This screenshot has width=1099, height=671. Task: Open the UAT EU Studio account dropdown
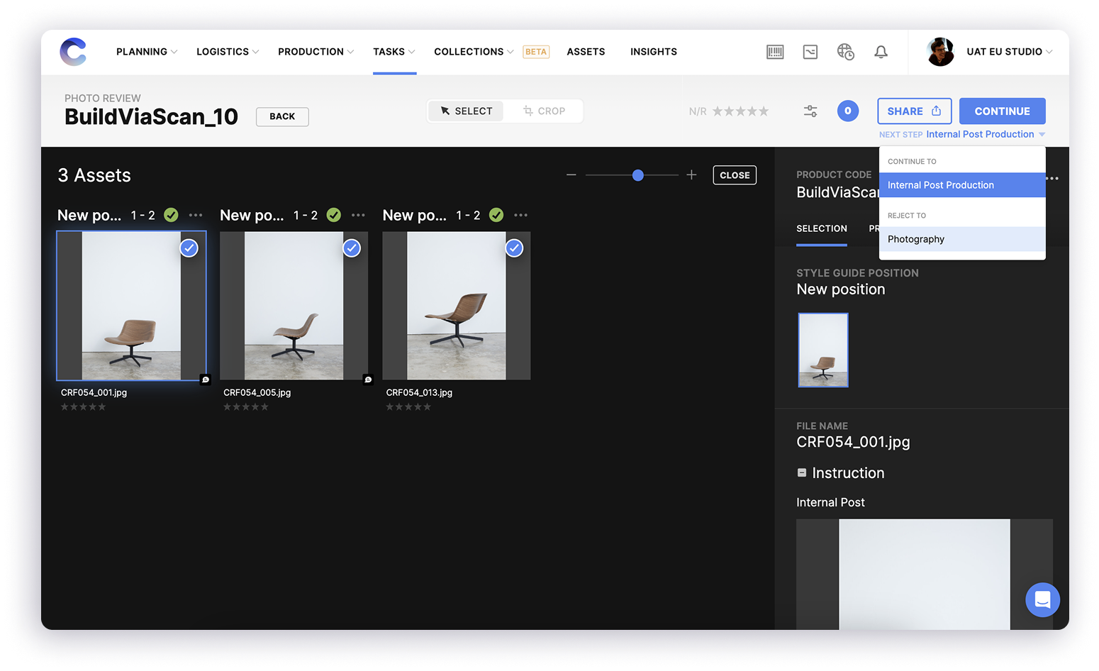(1010, 52)
